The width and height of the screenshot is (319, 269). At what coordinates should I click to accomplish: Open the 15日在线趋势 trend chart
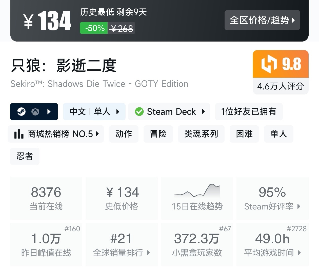(x=197, y=198)
